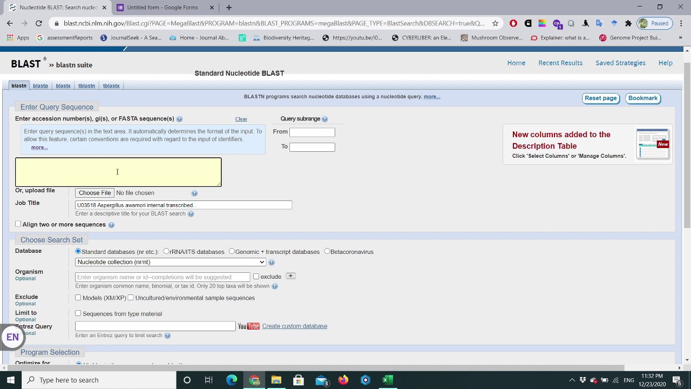Click the Job Title input field

pos(184,205)
